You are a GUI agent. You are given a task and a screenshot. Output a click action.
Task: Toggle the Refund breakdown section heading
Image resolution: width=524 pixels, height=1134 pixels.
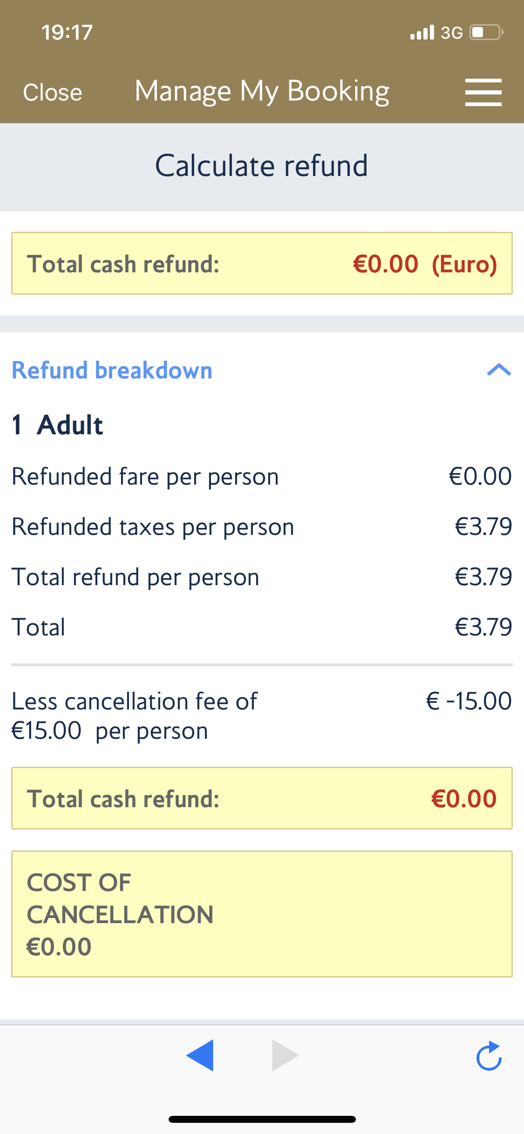tap(112, 371)
